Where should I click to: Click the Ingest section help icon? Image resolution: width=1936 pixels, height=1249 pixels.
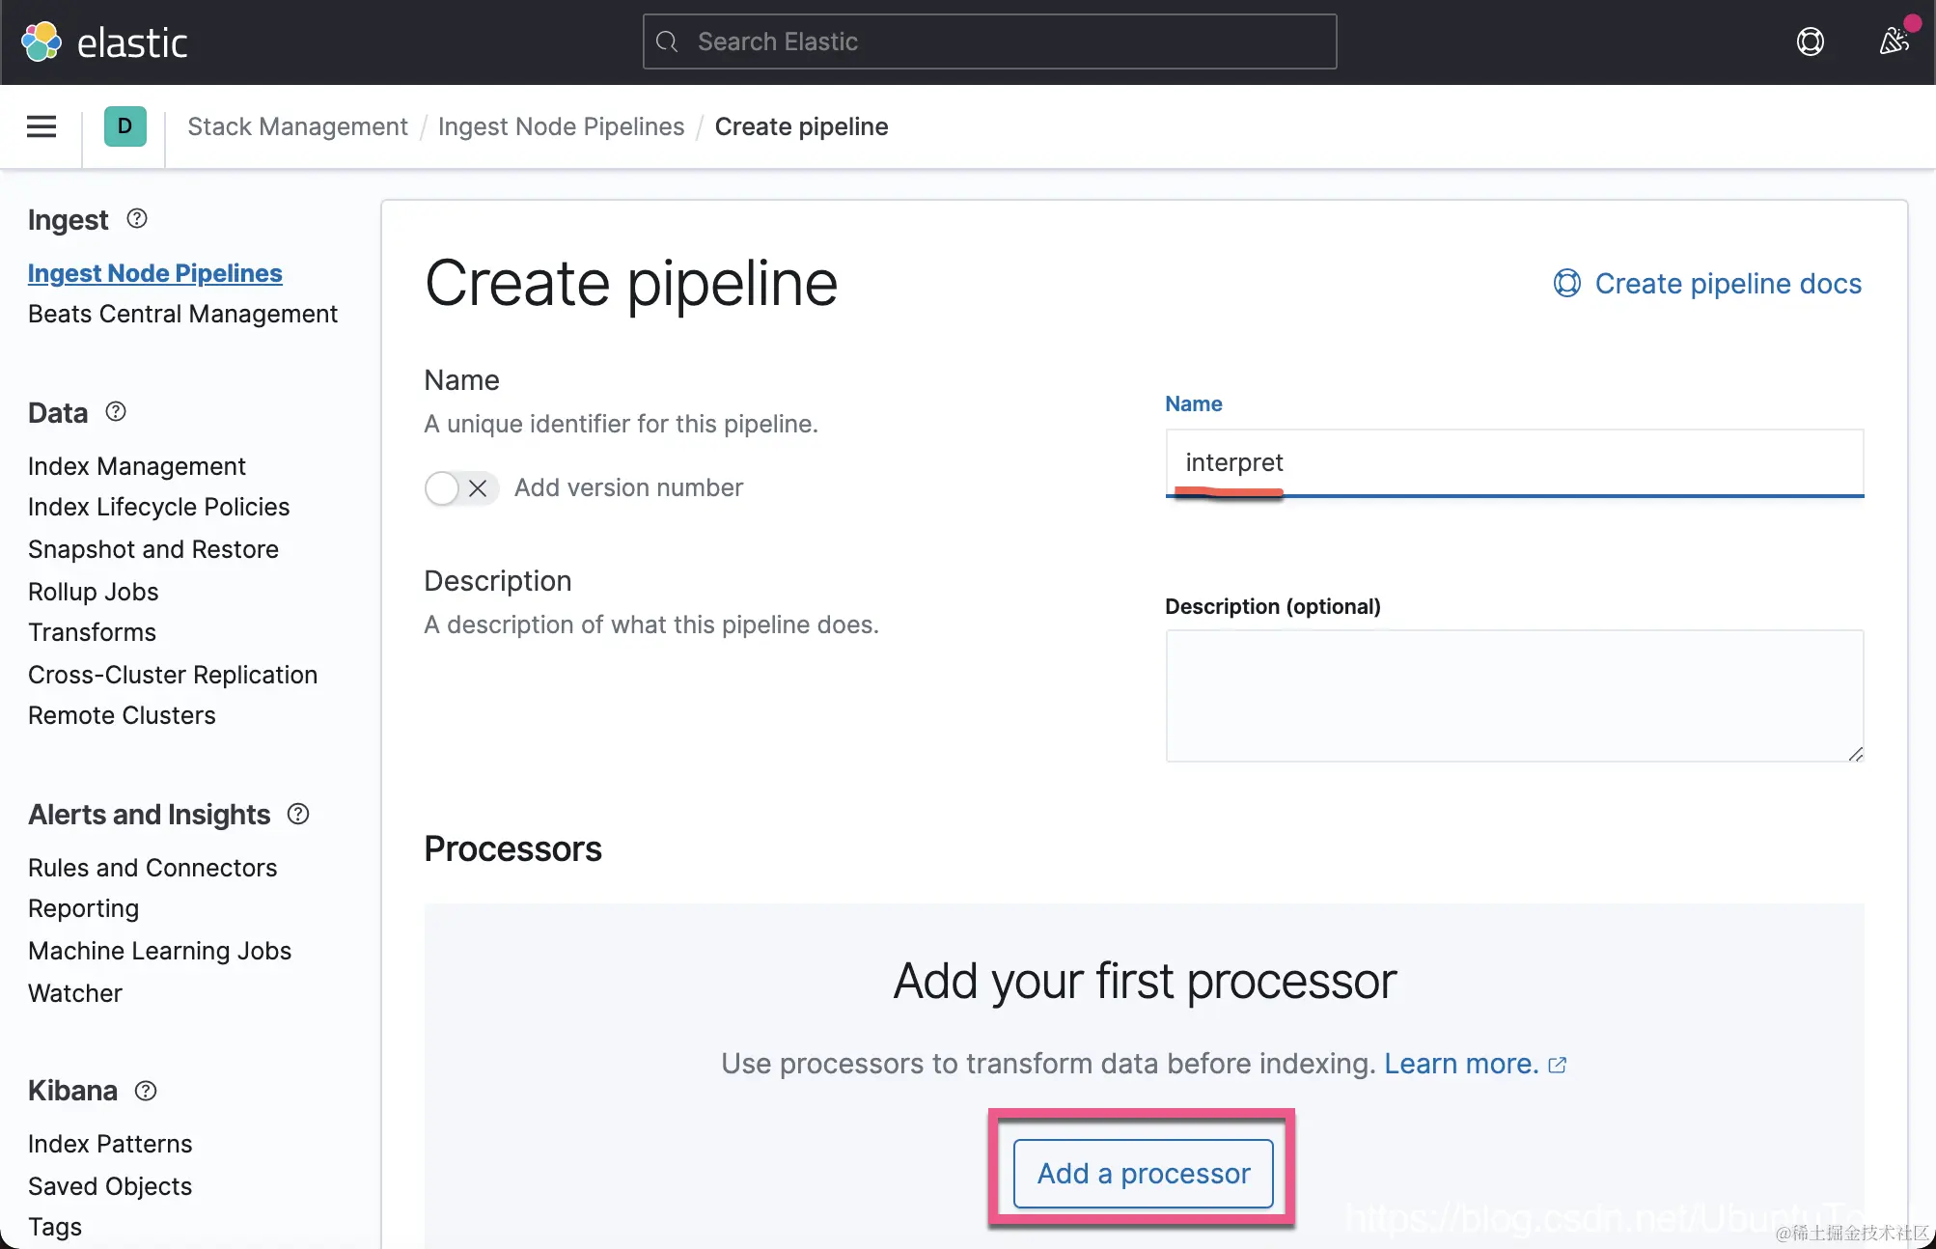137,219
